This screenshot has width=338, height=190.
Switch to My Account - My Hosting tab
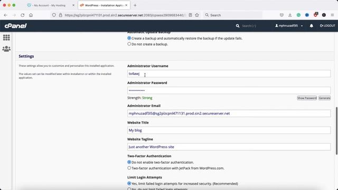[49, 5]
